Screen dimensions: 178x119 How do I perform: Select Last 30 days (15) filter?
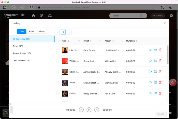[x=32, y=60]
